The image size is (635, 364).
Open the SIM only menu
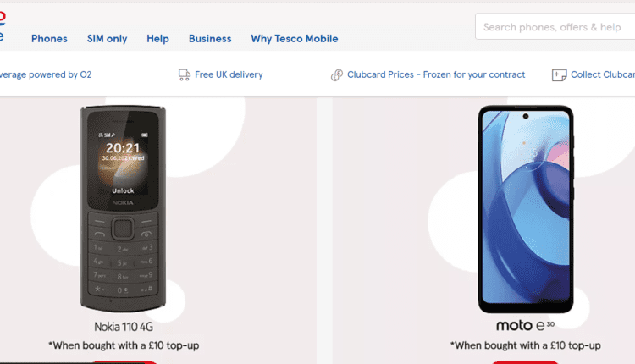107,39
